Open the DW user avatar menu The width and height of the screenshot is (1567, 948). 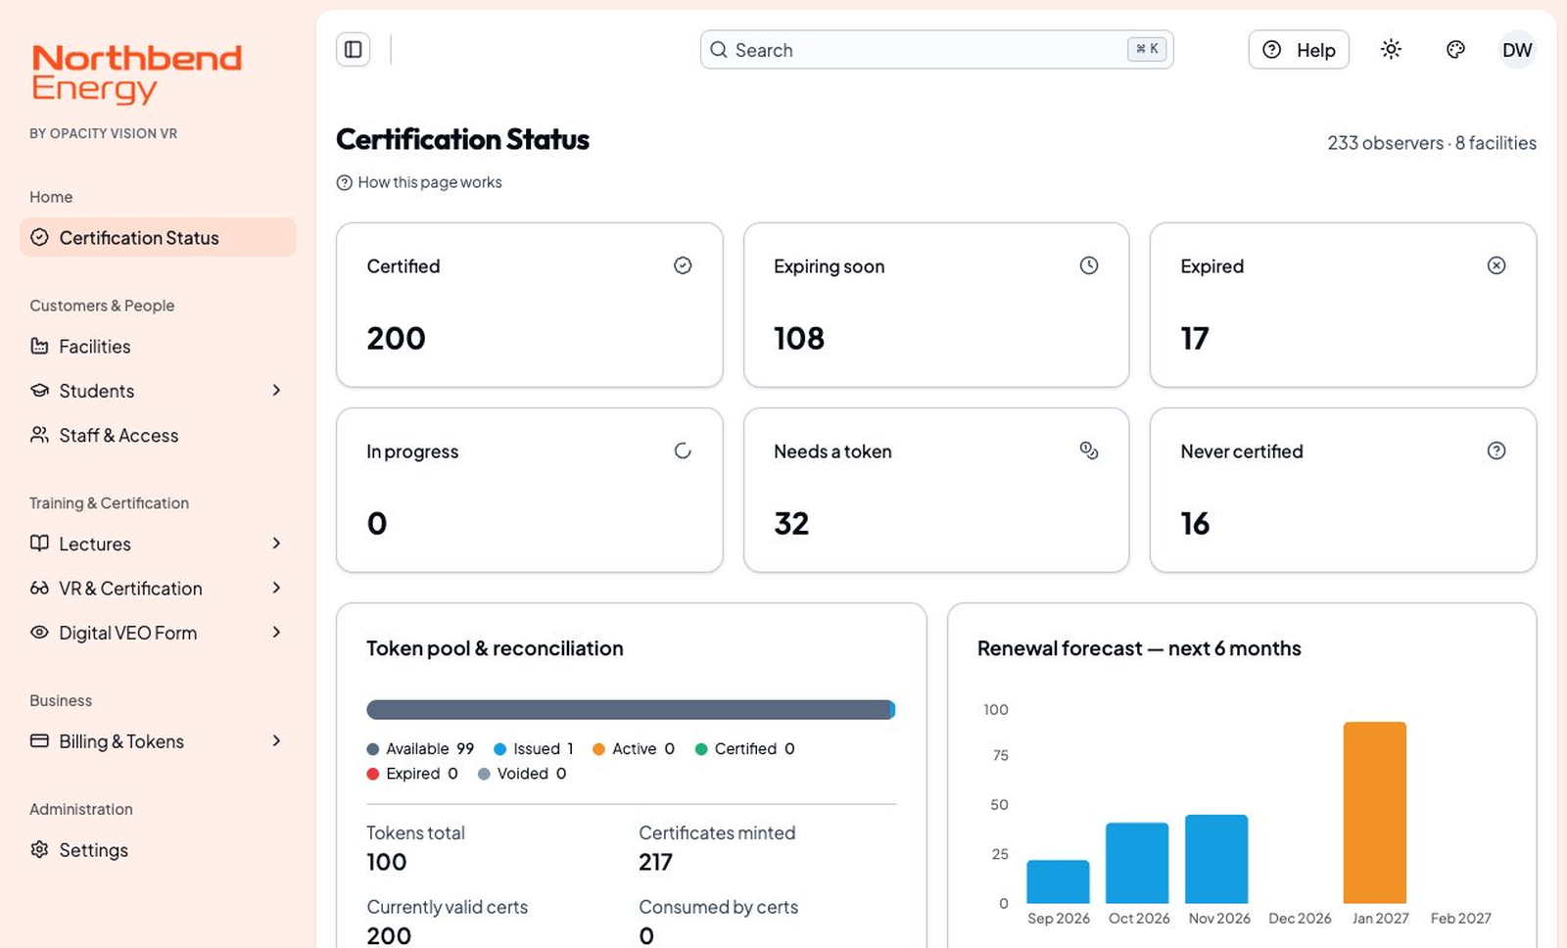pos(1517,50)
